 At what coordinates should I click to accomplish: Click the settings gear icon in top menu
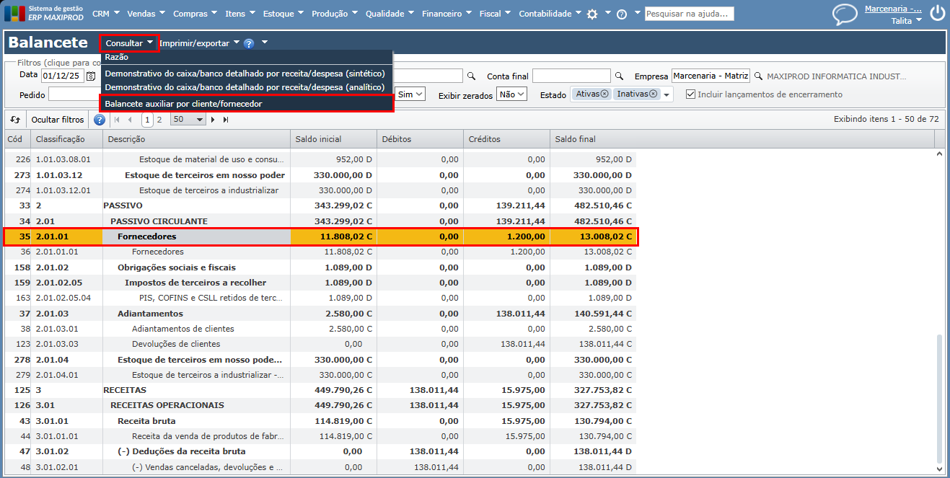coord(592,14)
